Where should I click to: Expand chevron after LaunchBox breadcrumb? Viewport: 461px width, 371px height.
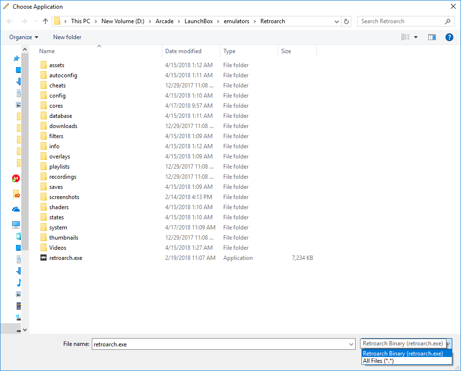[x=218, y=21]
